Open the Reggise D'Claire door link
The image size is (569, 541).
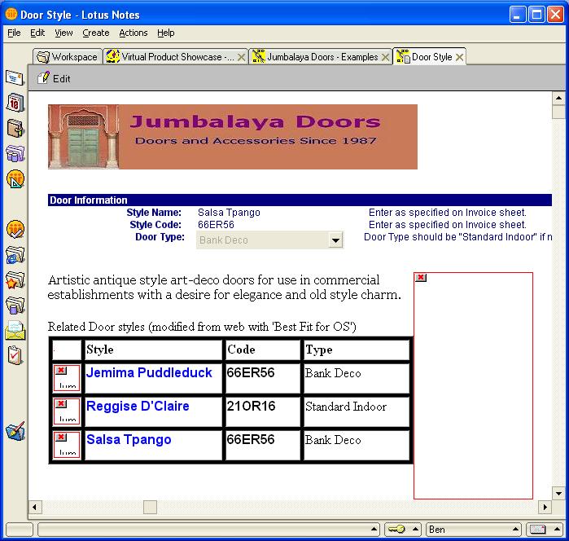[x=138, y=406]
